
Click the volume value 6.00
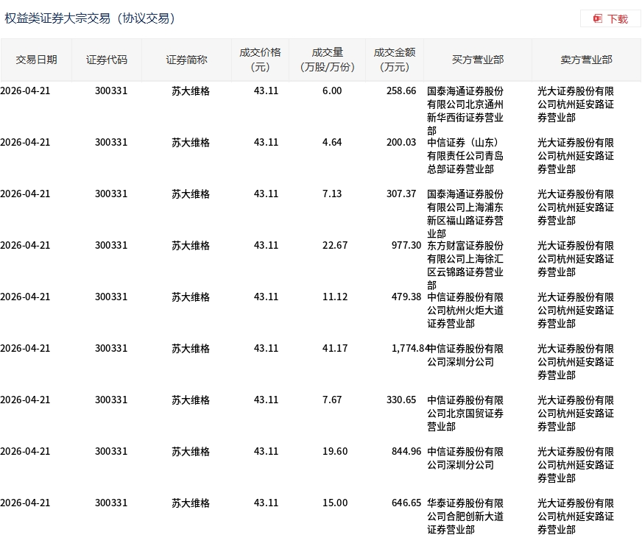tap(332, 91)
